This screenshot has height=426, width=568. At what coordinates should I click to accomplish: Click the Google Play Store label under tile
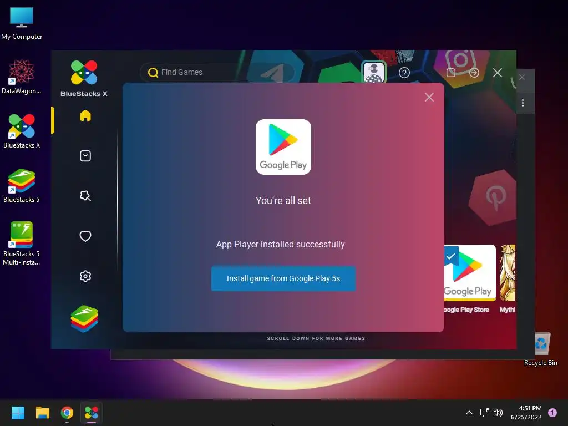click(466, 310)
